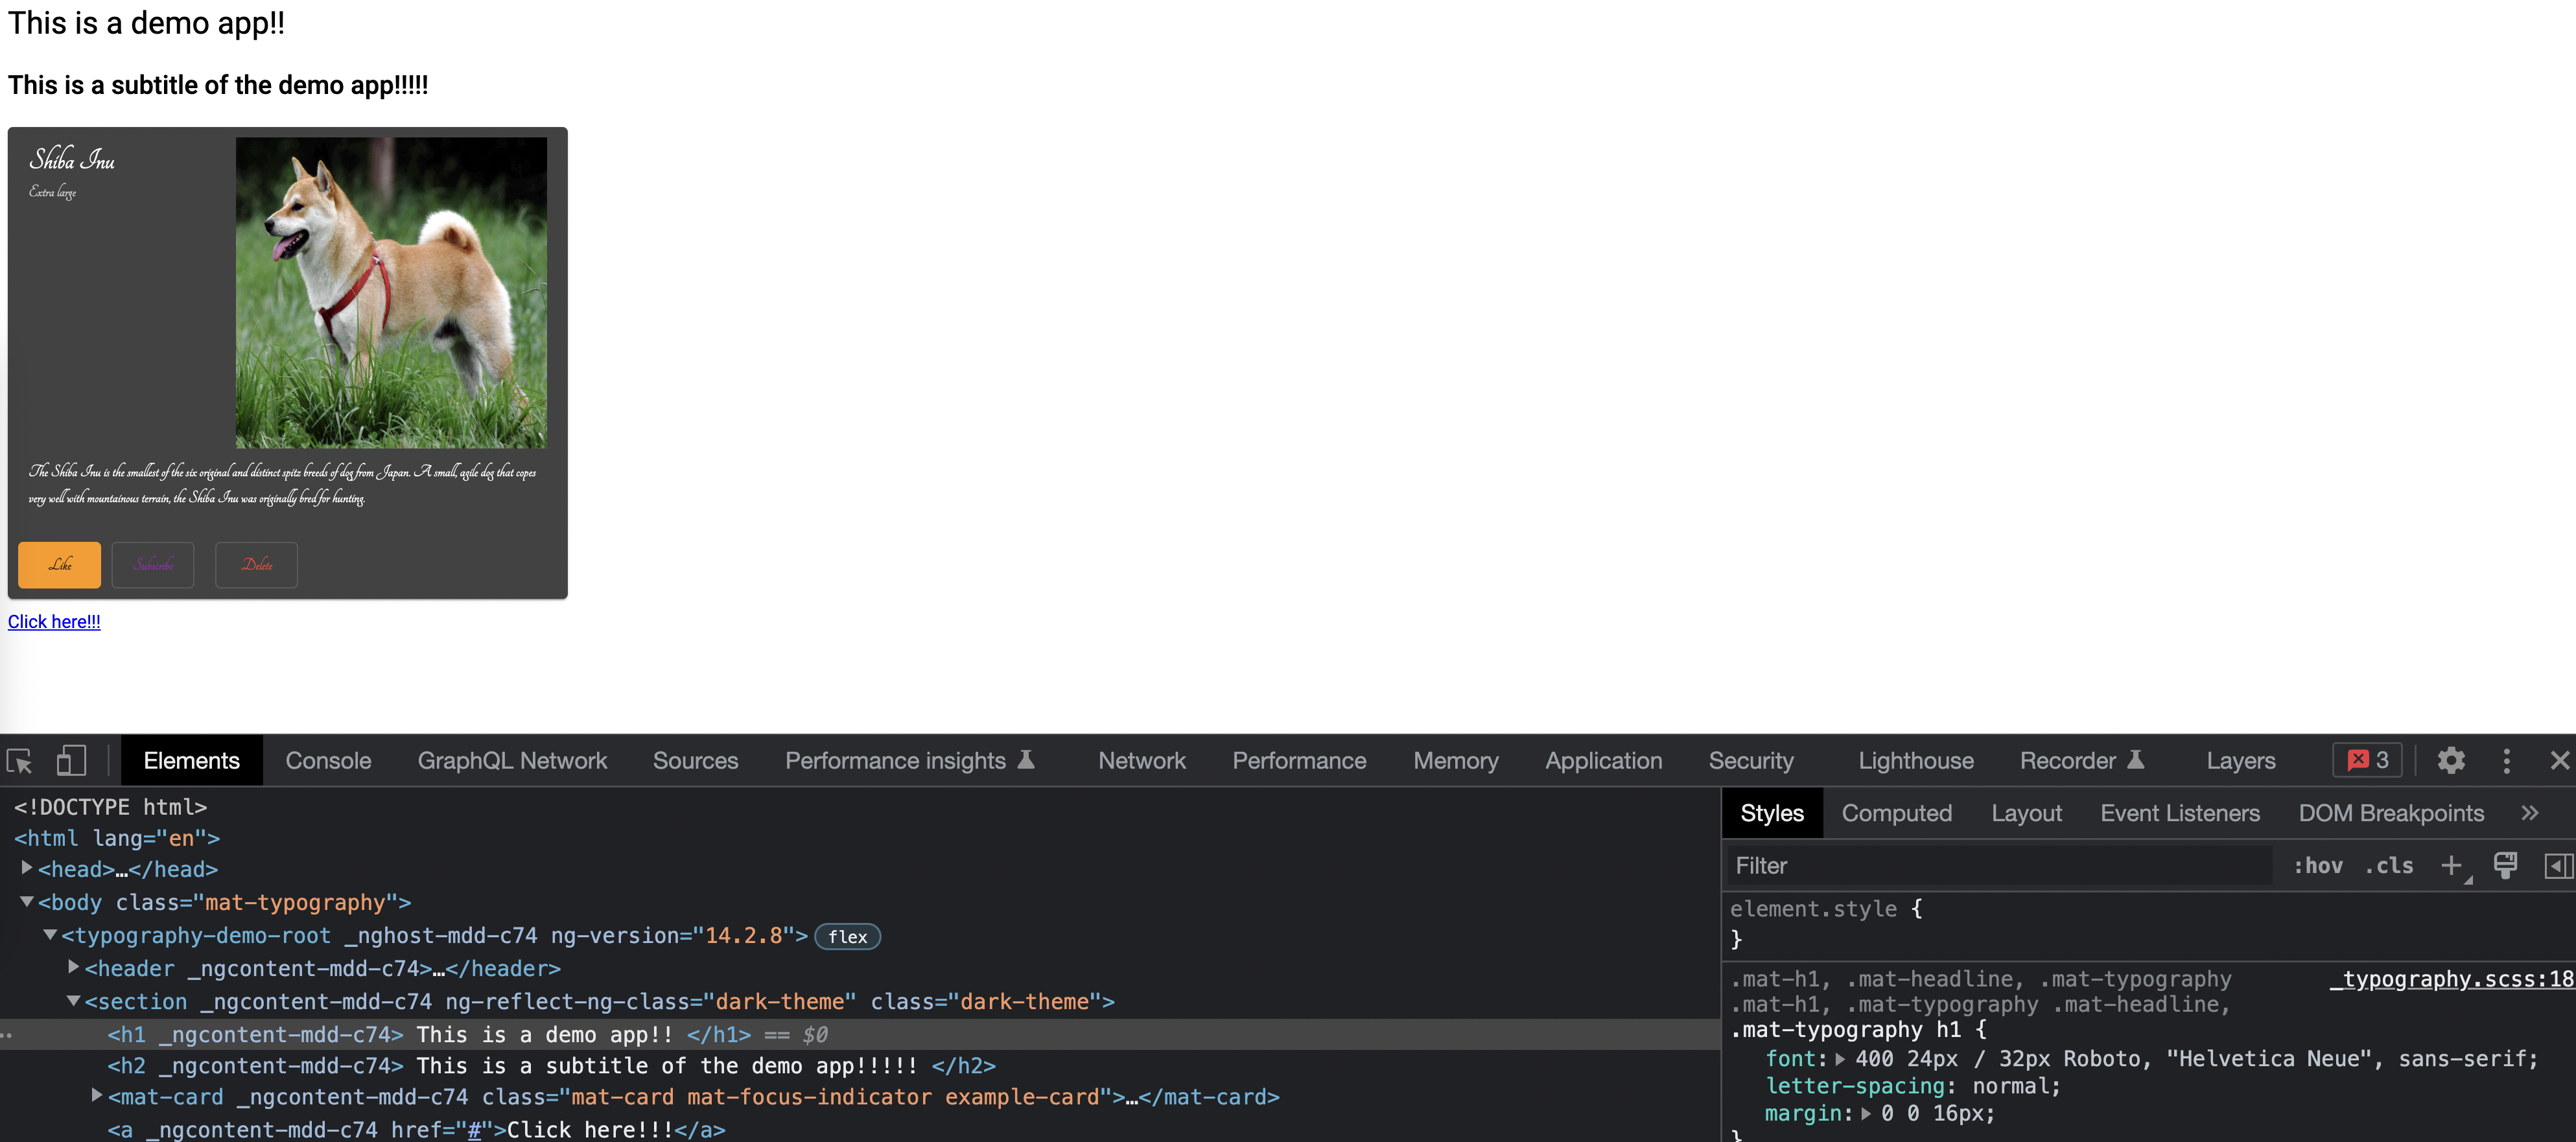Expand the font shorthand property

1840,1060
